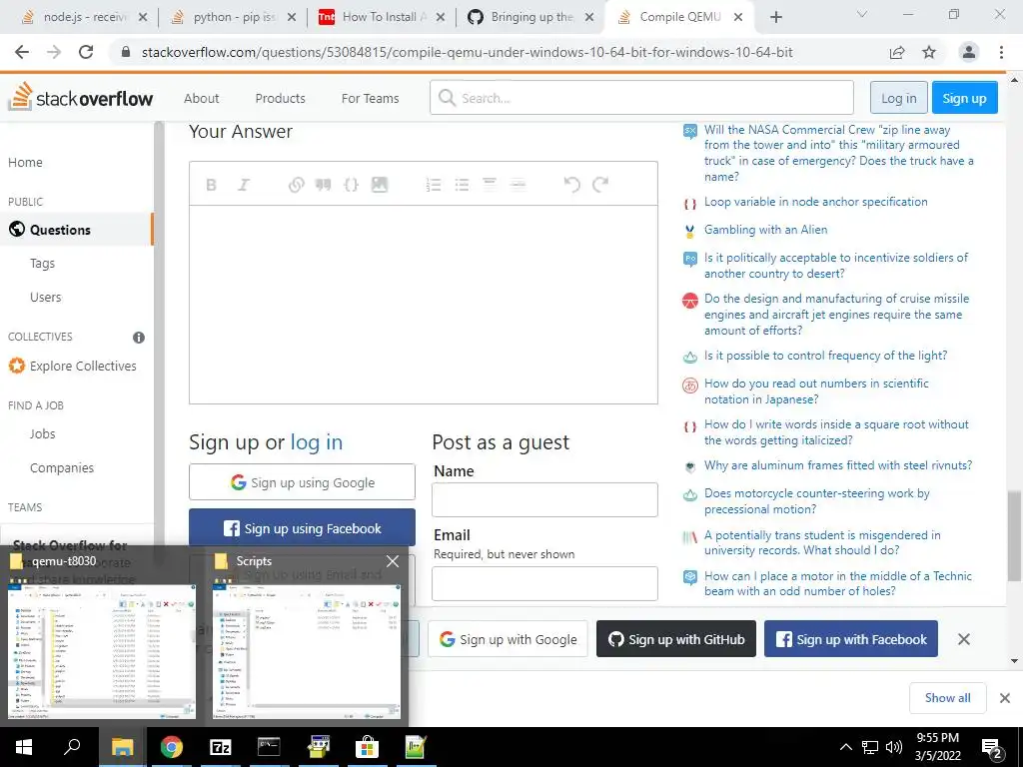Apply italic formatting in answer editor
The width and height of the screenshot is (1023, 767).
pyautogui.click(x=244, y=185)
